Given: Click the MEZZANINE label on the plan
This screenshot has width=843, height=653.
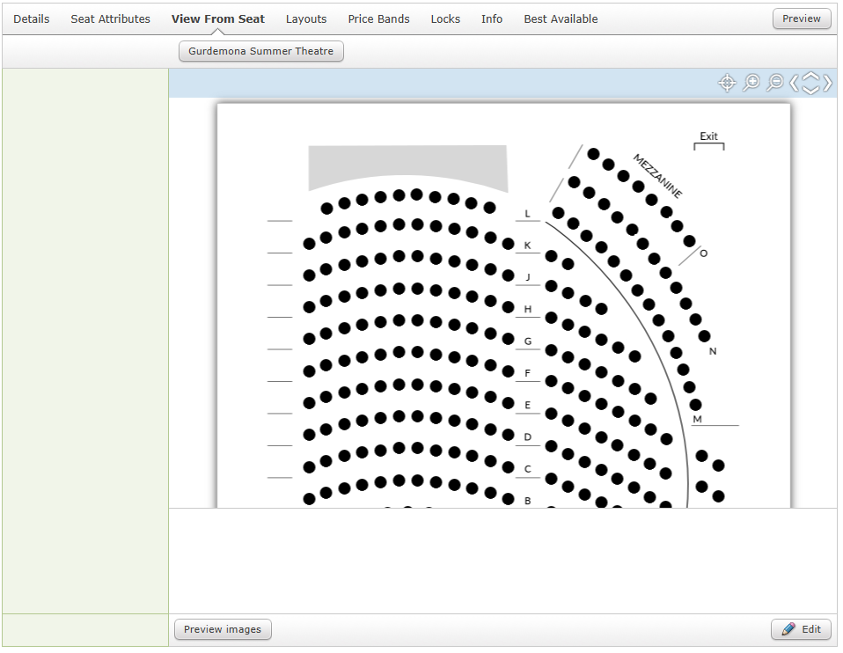Looking at the screenshot, I should click(657, 176).
